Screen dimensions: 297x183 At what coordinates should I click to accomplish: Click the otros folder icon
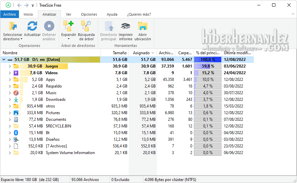point(16,106)
